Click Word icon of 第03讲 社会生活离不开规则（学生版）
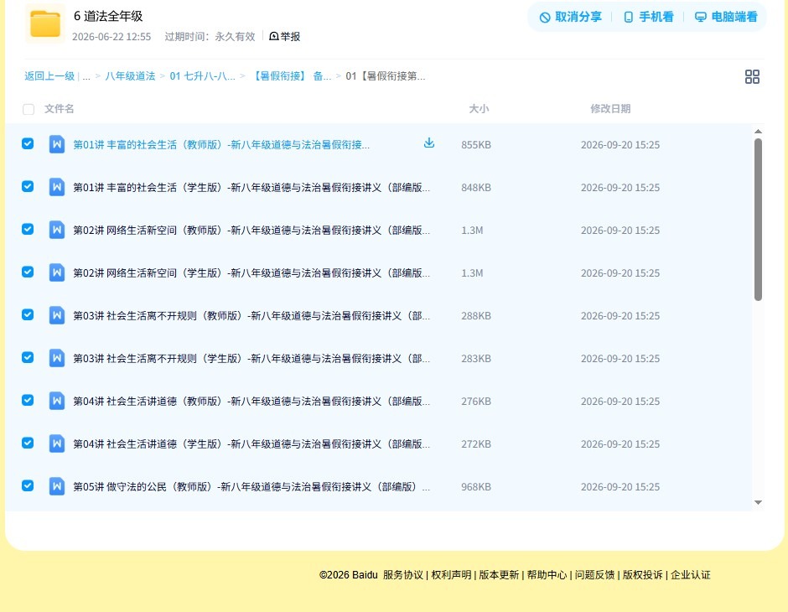The height and width of the screenshot is (612, 788). pos(57,358)
